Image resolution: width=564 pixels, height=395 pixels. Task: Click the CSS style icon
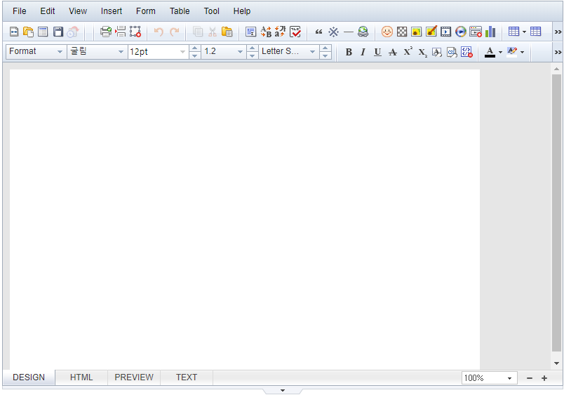[452, 53]
